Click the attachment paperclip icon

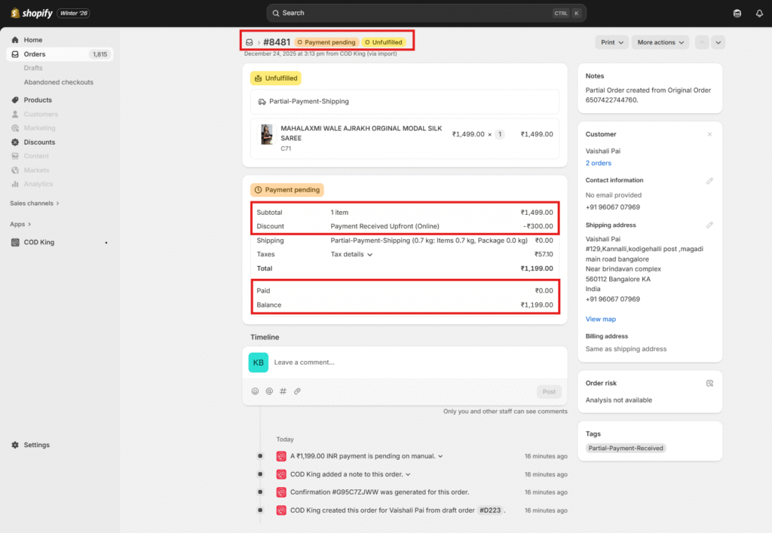coord(297,391)
